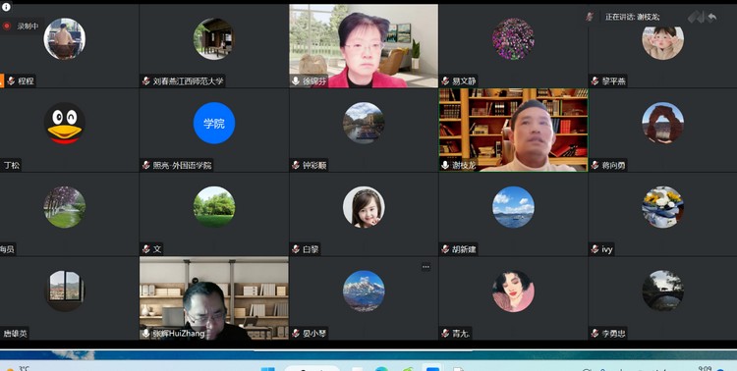Click 李勇忠's stone bridge avatar
The width and height of the screenshot is (737, 371).
coord(662,291)
